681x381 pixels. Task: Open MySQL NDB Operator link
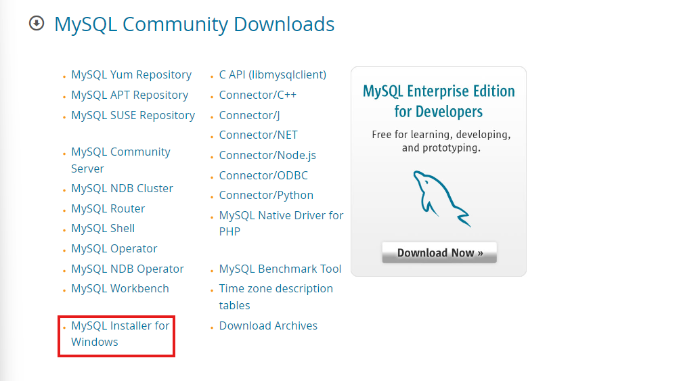(x=128, y=269)
